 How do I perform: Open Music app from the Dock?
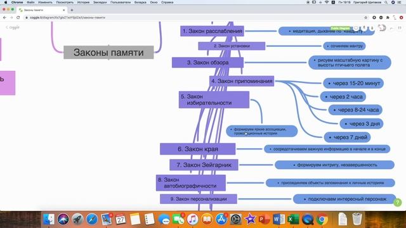tap(192, 219)
